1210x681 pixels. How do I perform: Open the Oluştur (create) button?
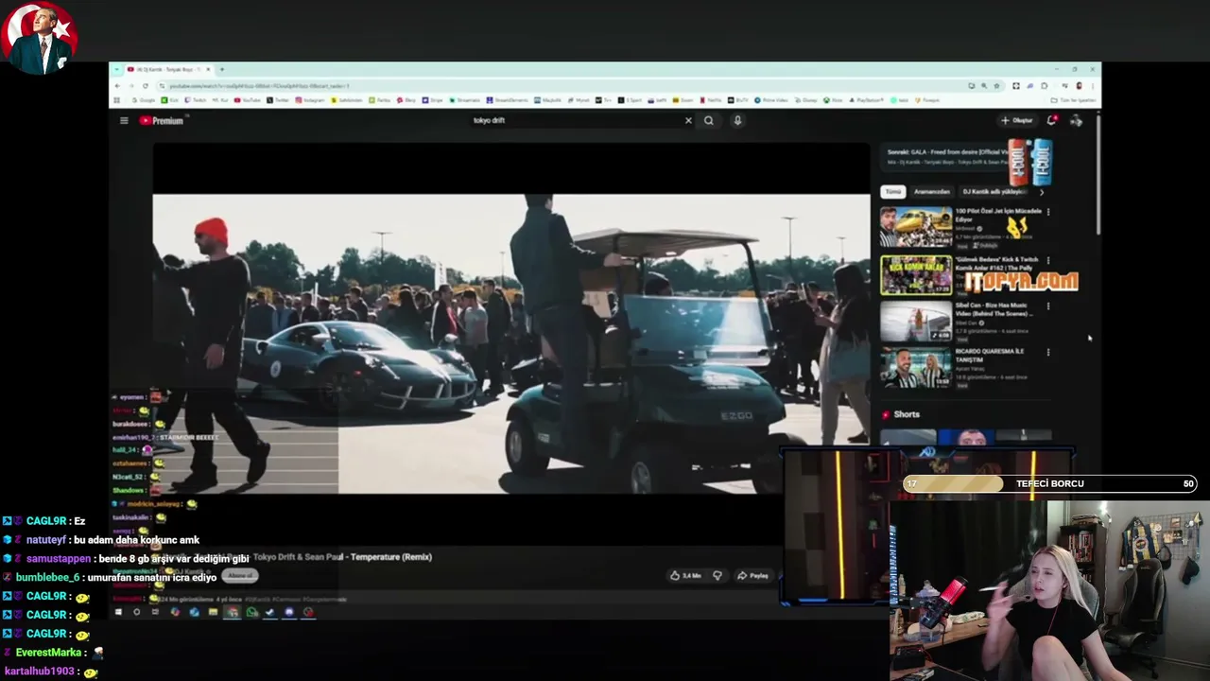pyautogui.click(x=1017, y=120)
